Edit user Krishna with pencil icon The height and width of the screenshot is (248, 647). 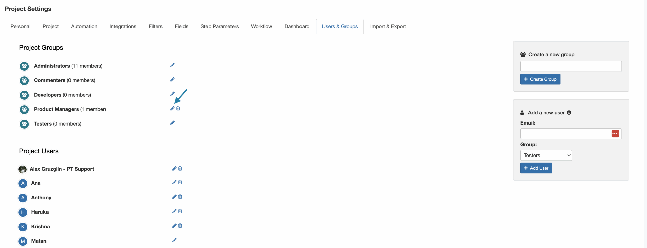pyautogui.click(x=174, y=226)
